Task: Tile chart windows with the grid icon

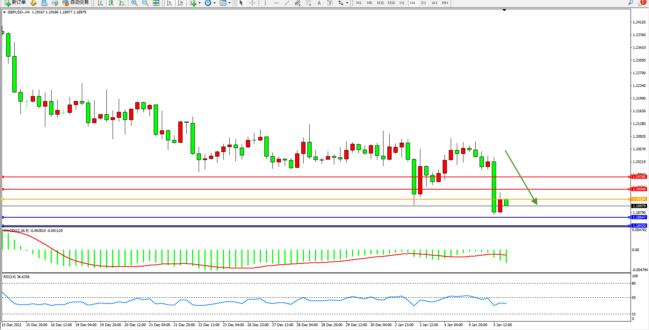Action: 156,3
